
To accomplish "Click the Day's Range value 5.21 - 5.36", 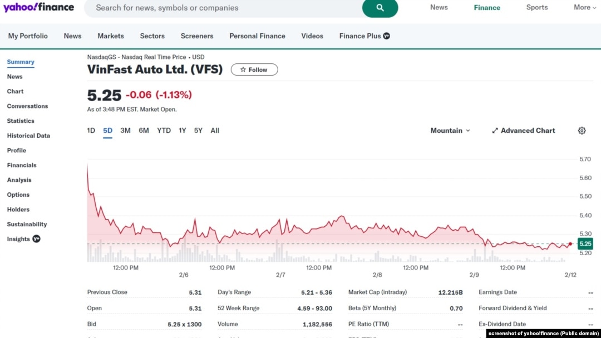I will (x=317, y=292).
